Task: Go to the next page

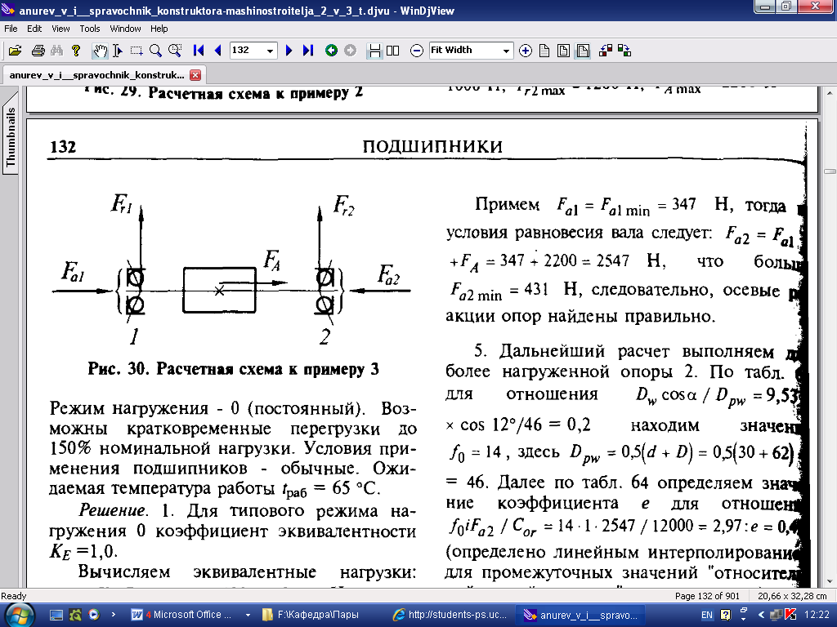Action: (x=289, y=51)
